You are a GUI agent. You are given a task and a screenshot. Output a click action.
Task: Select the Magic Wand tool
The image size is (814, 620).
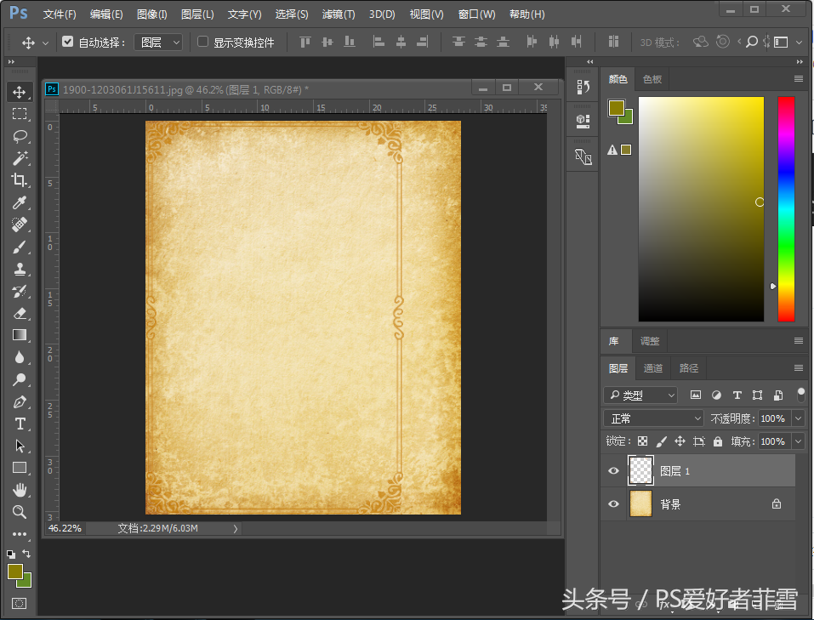[x=20, y=158]
